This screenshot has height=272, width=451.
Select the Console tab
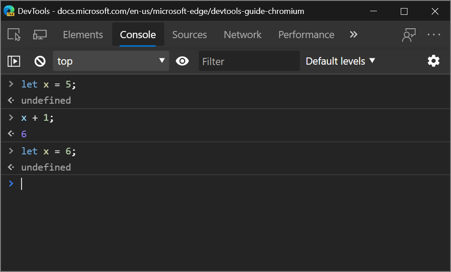coord(138,35)
